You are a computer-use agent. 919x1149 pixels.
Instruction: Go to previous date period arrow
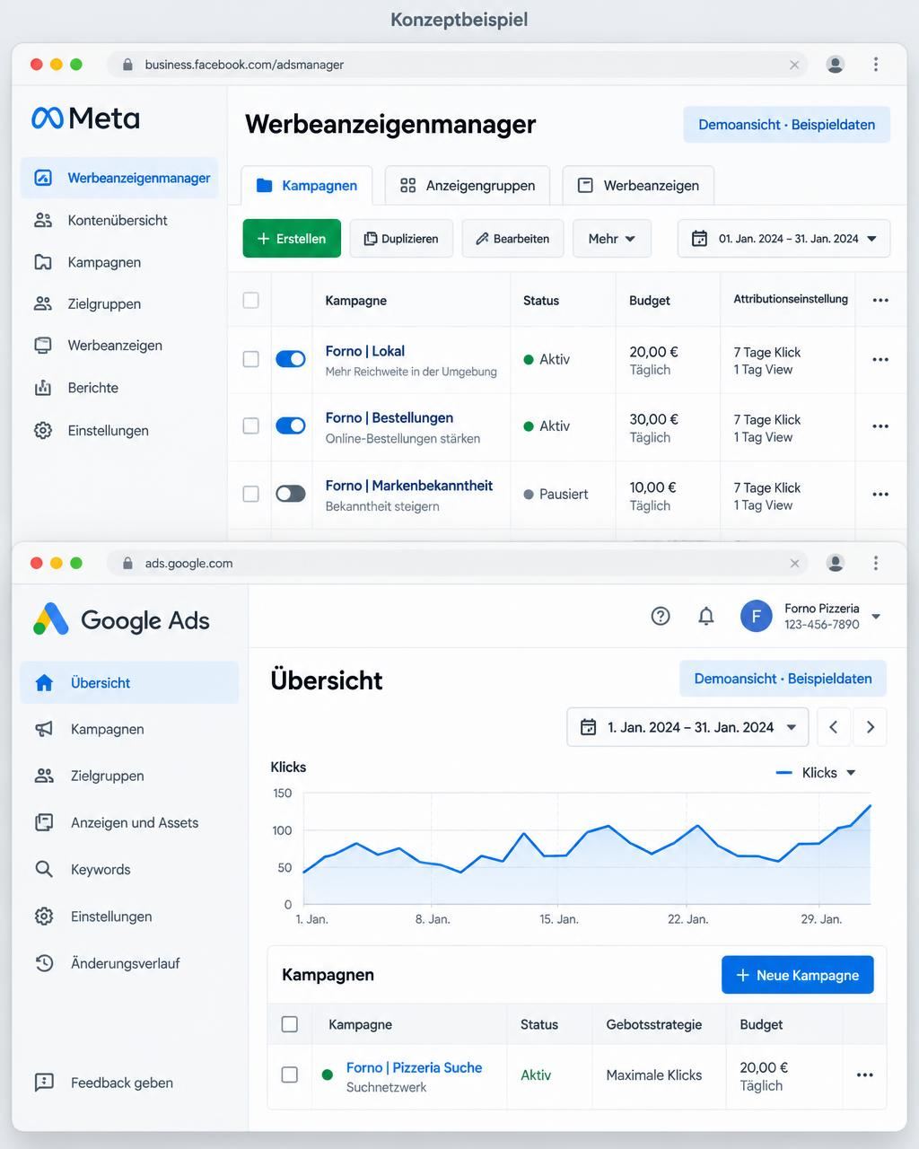point(833,727)
